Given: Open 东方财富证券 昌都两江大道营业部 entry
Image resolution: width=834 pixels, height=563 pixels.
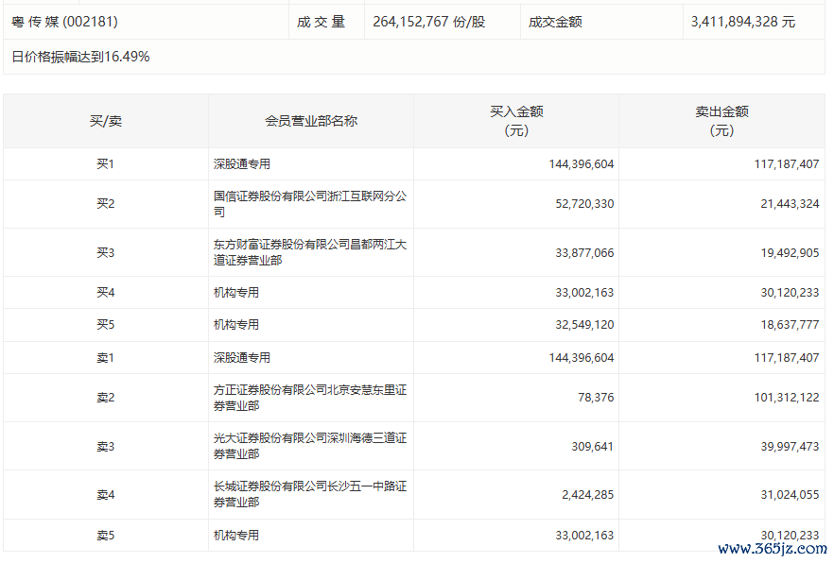Looking at the screenshot, I should [x=310, y=252].
